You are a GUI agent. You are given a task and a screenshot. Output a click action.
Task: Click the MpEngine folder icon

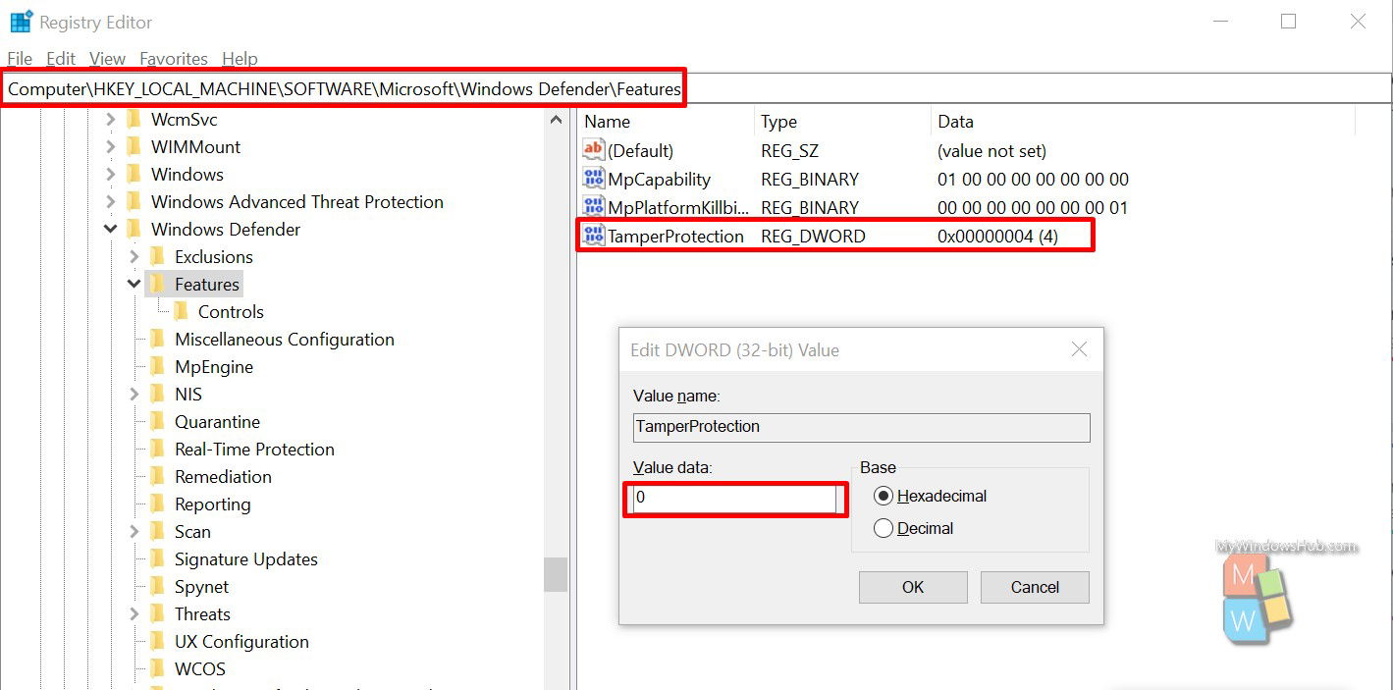(157, 367)
